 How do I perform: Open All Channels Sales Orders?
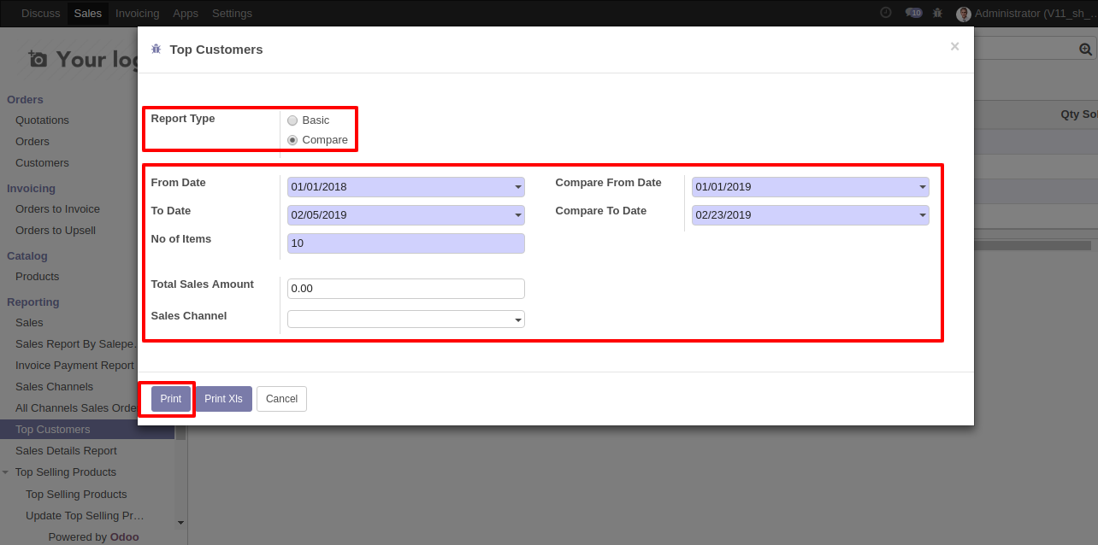point(77,408)
